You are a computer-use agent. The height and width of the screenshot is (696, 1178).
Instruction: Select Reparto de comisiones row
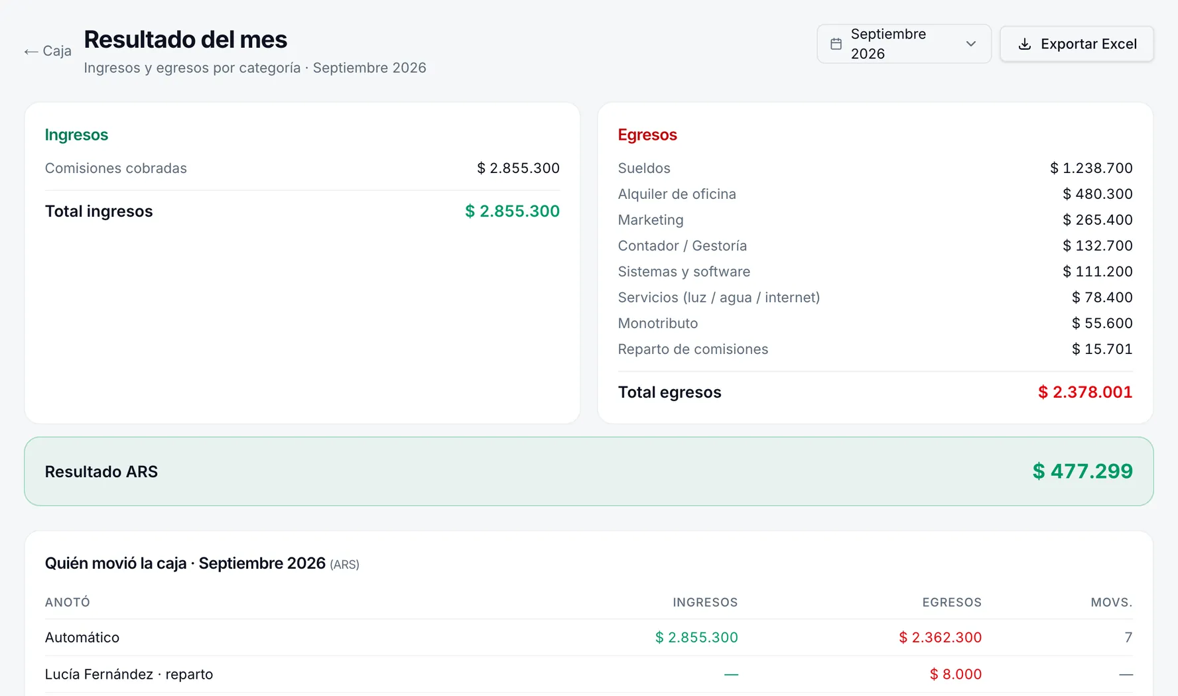875,349
